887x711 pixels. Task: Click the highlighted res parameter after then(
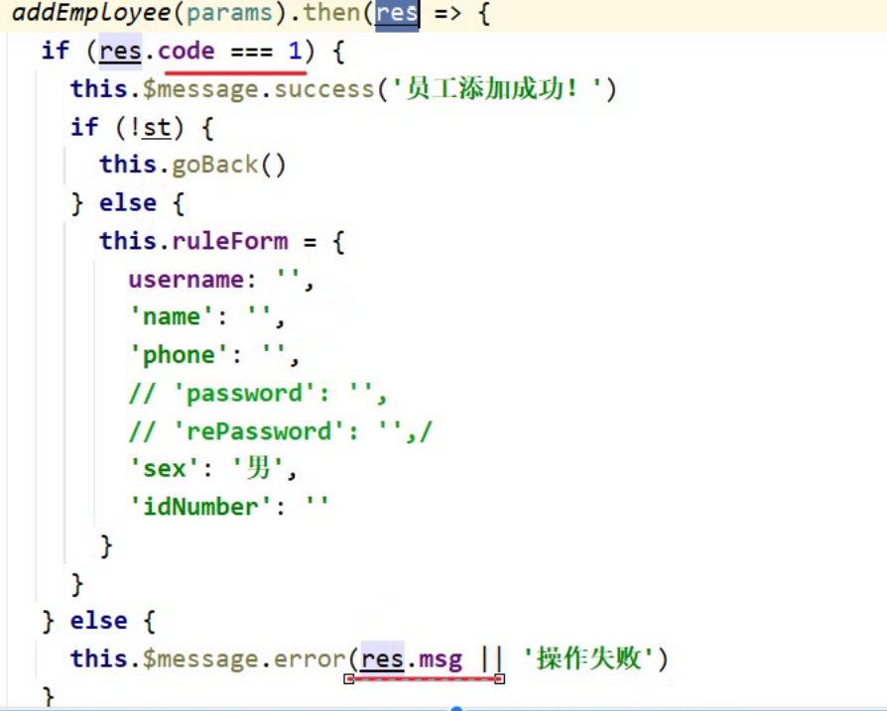tap(397, 13)
